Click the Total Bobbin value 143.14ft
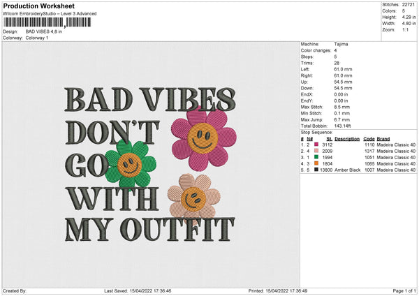Viewport: 419px width, 296px height. point(343,126)
